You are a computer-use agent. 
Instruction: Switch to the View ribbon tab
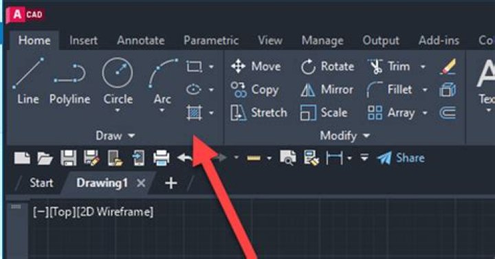(270, 41)
